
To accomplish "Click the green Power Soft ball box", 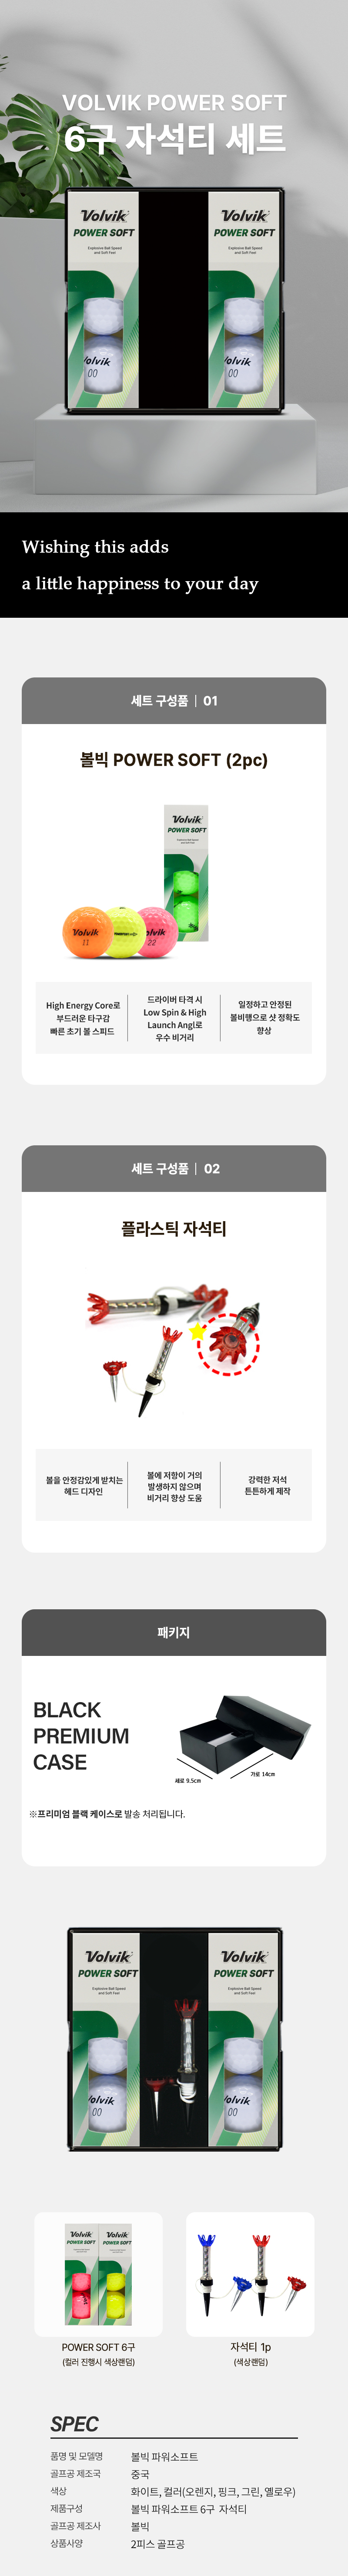I will click(x=187, y=873).
